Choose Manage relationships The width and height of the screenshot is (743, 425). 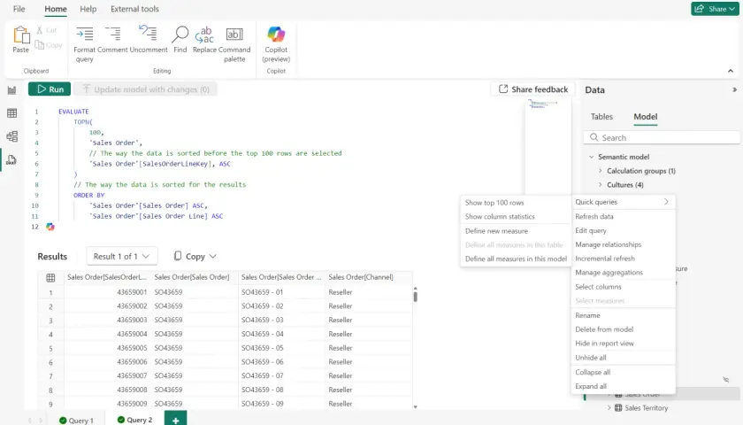(x=624, y=244)
